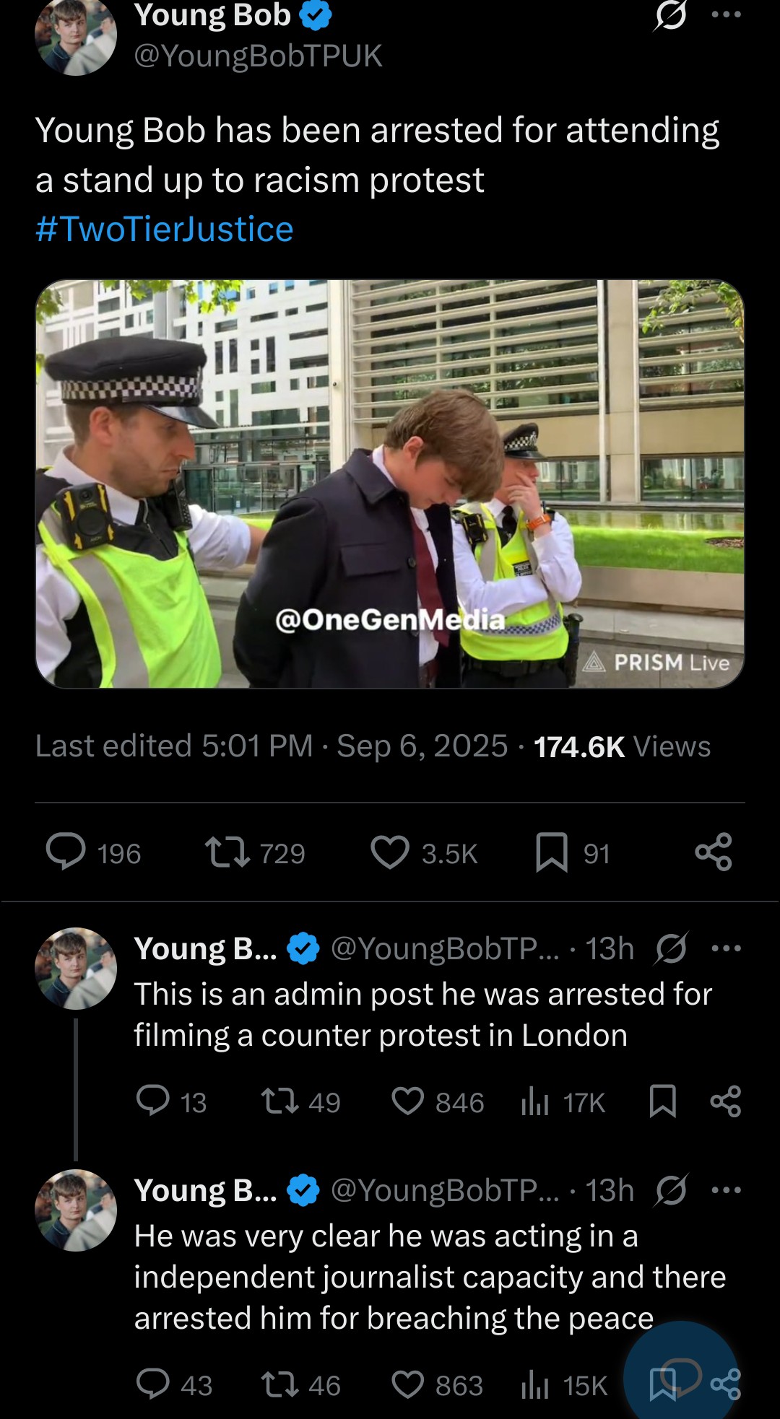Reply to the main post
Screen dimensions: 780x1419
click(66, 852)
